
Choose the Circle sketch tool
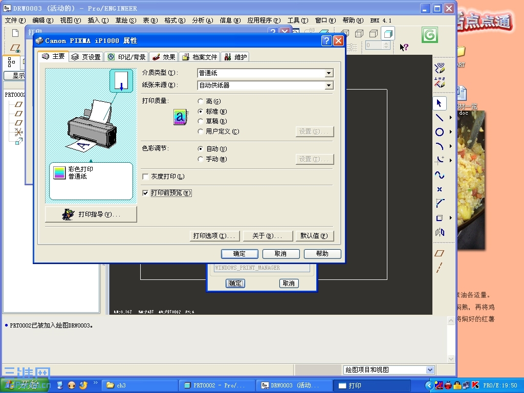pyautogui.click(x=439, y=132)
